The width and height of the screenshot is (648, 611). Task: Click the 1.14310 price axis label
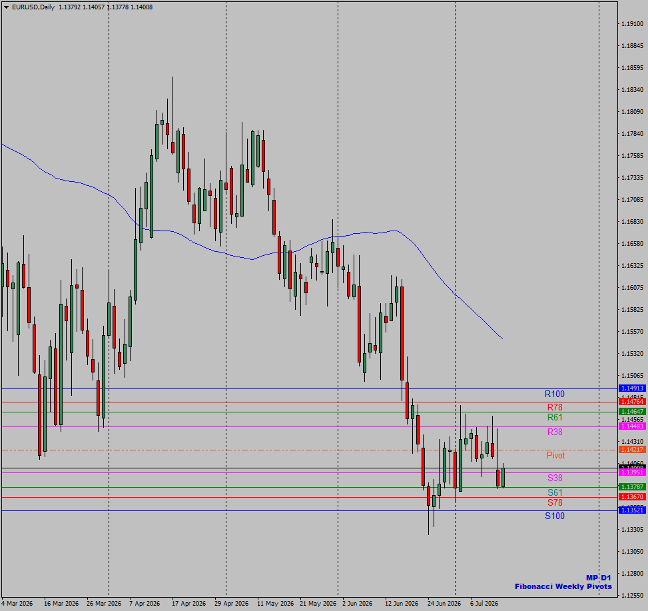point(632,442)
